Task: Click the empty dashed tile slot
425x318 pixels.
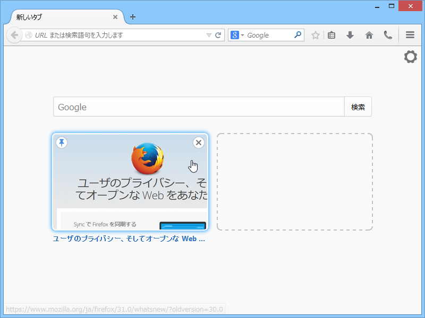Action: (x=295, y=181)
